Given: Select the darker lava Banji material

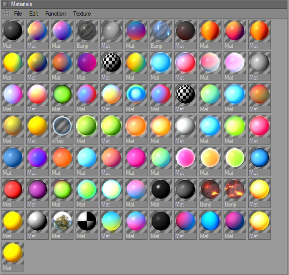Looking at the screenshot, I should pyautogui.click(x=210, y=193).
